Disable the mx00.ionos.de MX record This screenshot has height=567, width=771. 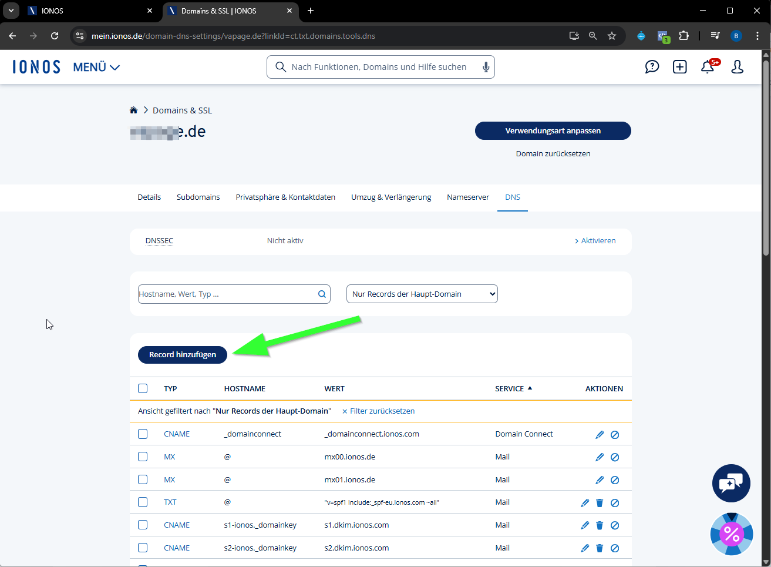pyautogui.click(x=615, y=457)
